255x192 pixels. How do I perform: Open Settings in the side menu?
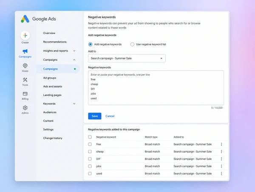point(48,130)
